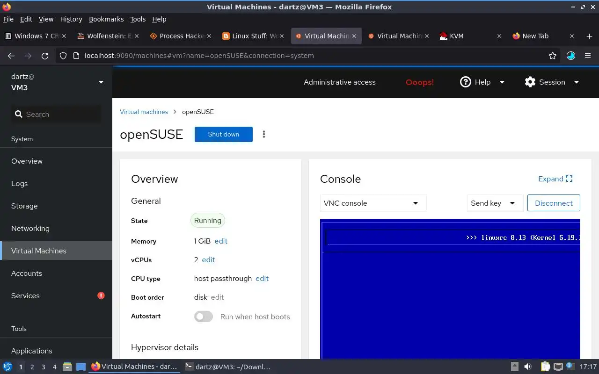Click the Disconnect console button

(x=554, y=203)
